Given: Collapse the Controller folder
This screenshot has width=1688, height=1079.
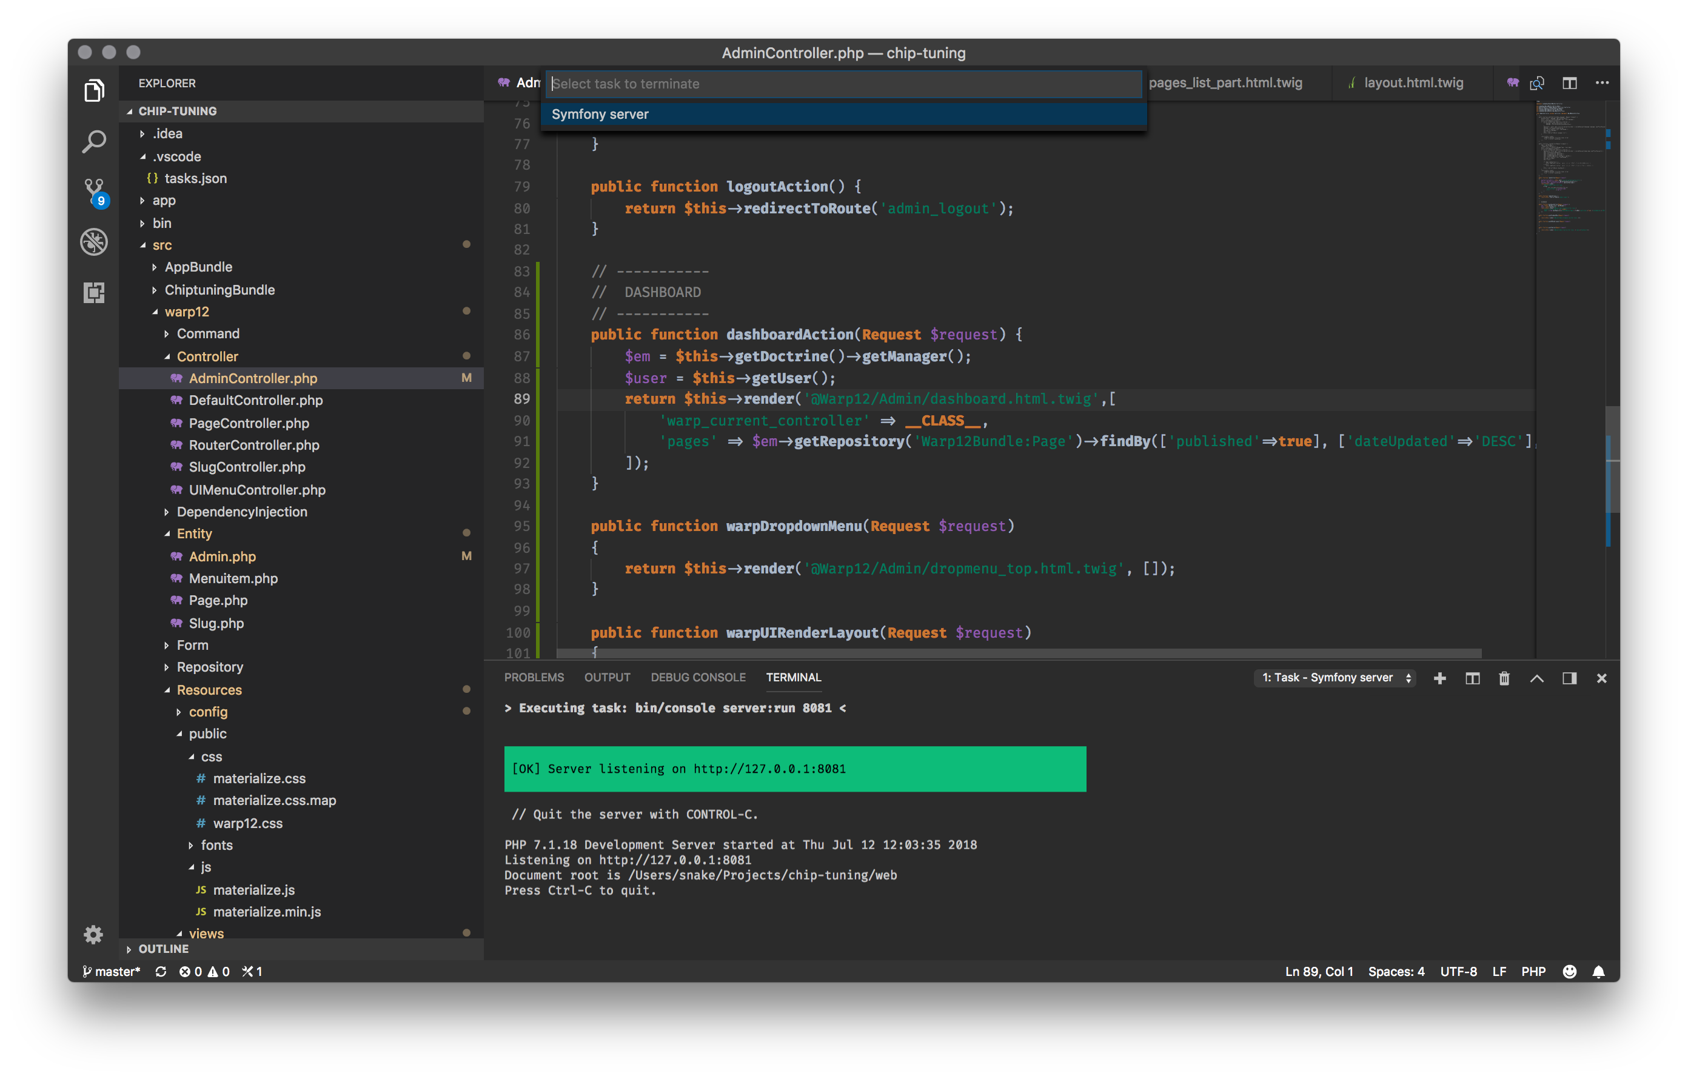Looking at the screenshot, I should click(207, 356).
